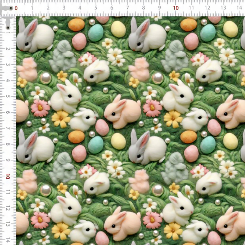Select the number 14 on the horizontal ruler
The height and width of the screenshot is (245, 245).
click(x=239, y=8)
